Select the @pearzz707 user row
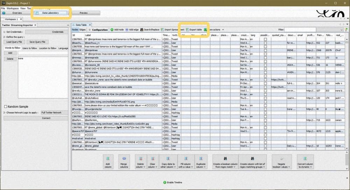This screenshot has width=350, height=190. (x=209, y=131)
